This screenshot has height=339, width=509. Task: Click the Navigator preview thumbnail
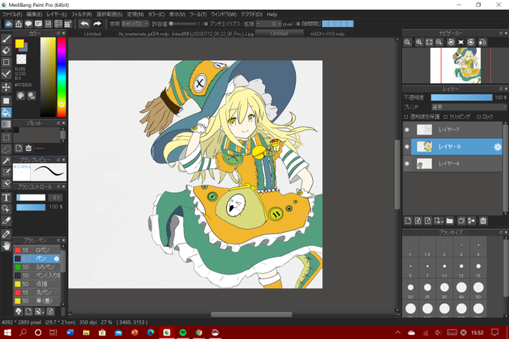(455, 66)
